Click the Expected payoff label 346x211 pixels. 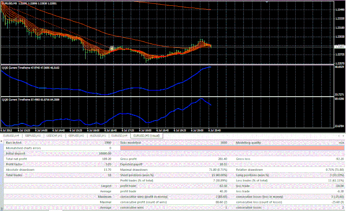(131, 164)
